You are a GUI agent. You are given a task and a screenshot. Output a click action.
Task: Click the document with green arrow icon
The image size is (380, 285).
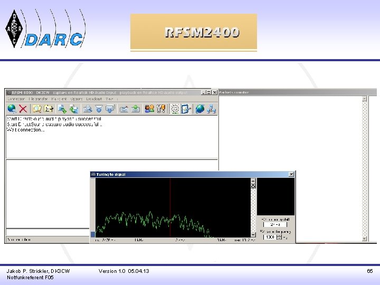[x=62, y=109]
